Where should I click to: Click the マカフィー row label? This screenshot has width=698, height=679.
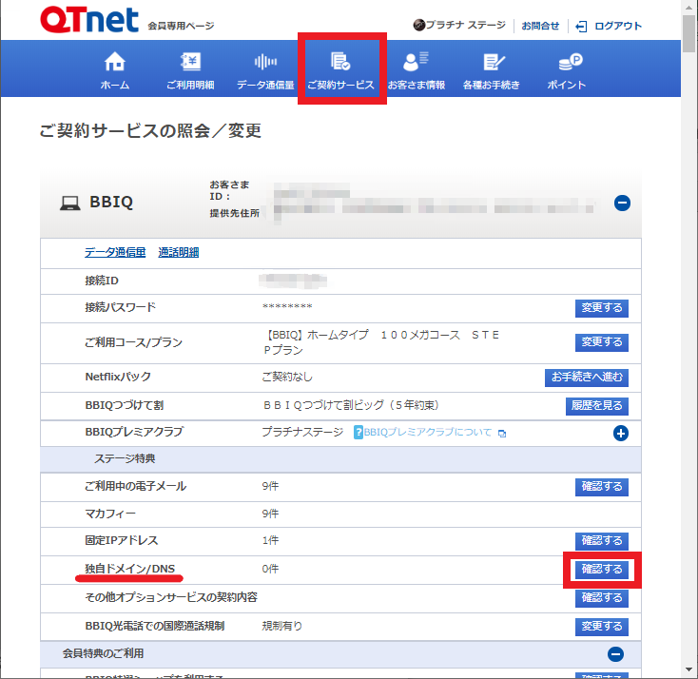point(110,514)
